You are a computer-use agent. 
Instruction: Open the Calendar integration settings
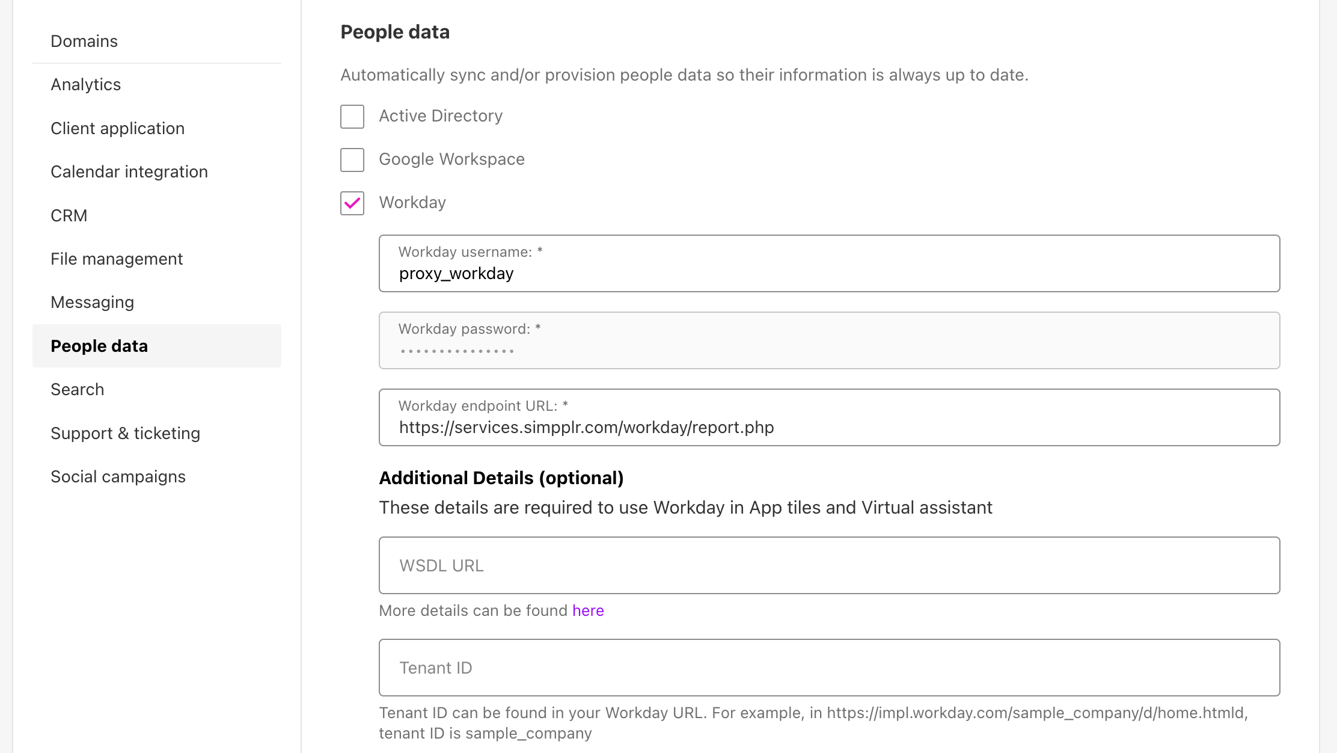click(x=129, y=171)
